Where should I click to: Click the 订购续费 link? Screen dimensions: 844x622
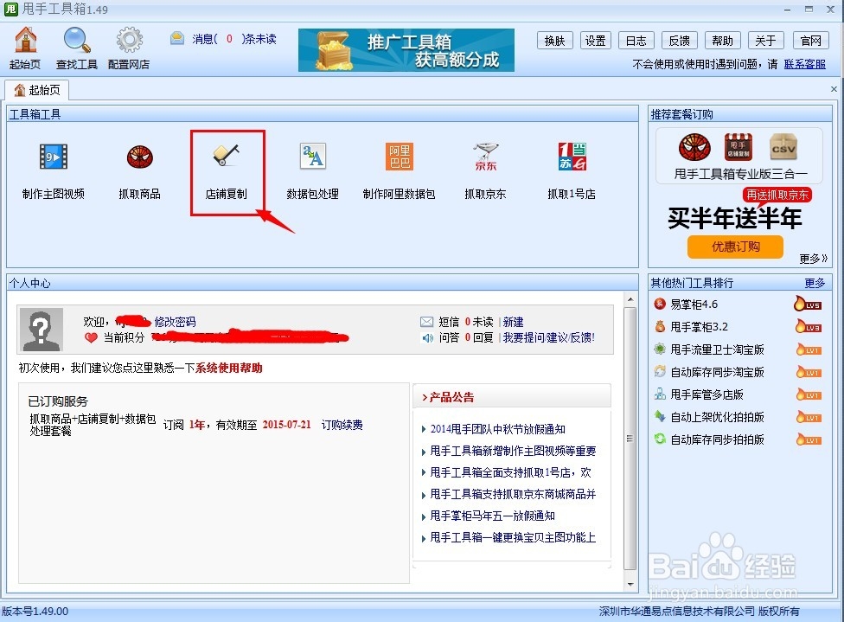(x=342, y=425)
